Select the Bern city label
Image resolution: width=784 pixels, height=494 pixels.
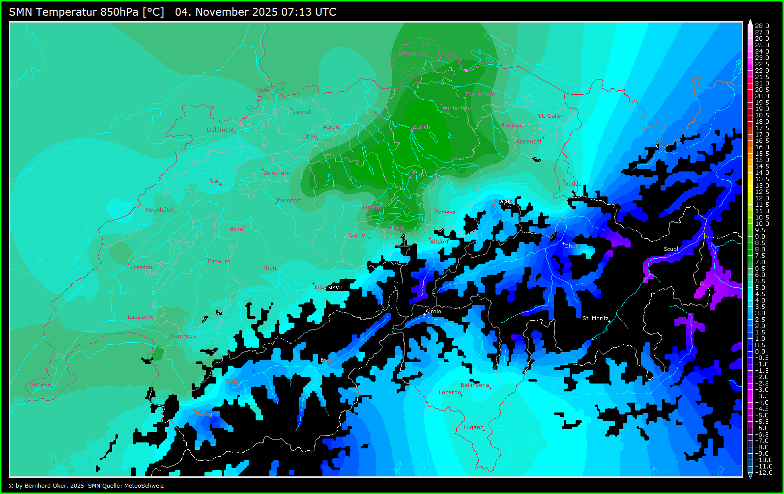[236, 229]
